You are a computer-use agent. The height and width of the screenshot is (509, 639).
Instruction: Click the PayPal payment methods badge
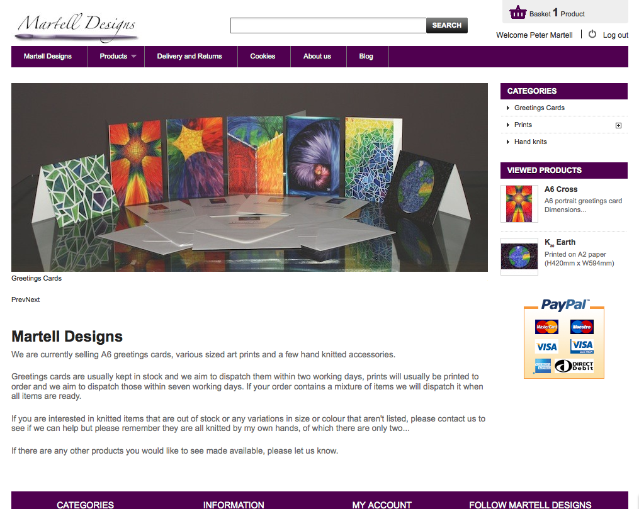(x=564, y=338)
